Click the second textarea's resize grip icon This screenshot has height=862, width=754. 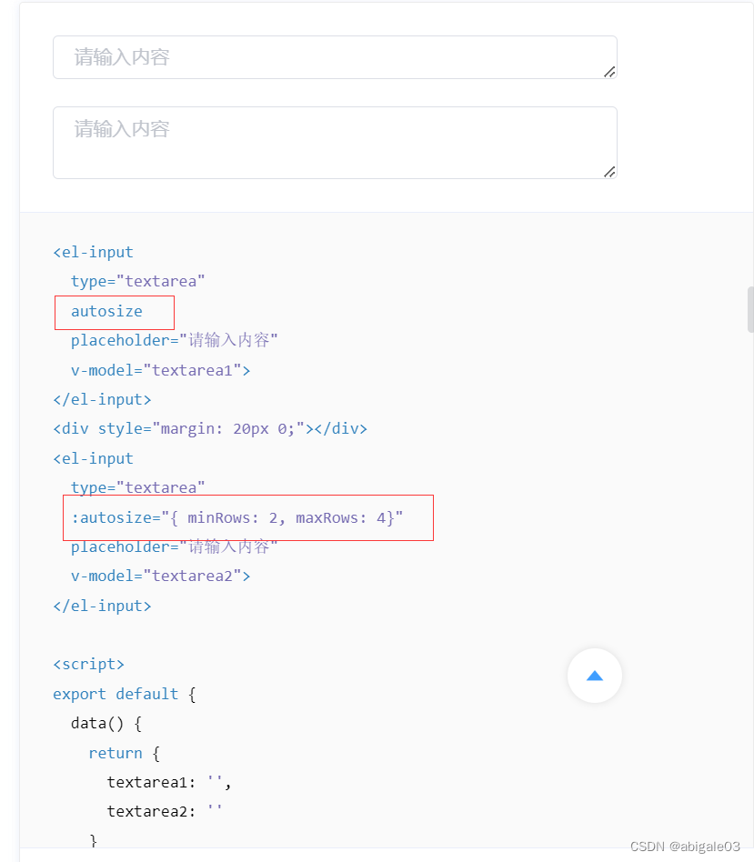[x=609, y=172]
